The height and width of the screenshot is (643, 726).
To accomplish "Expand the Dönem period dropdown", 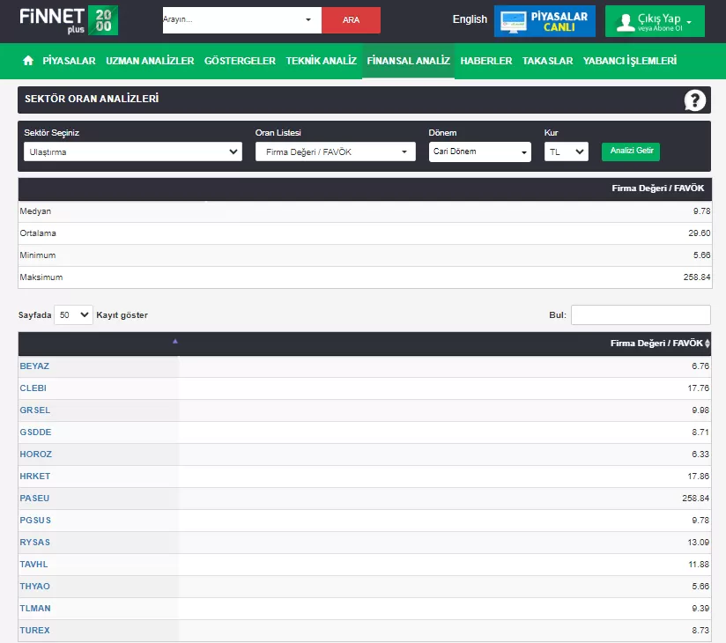I will [480, 152].
